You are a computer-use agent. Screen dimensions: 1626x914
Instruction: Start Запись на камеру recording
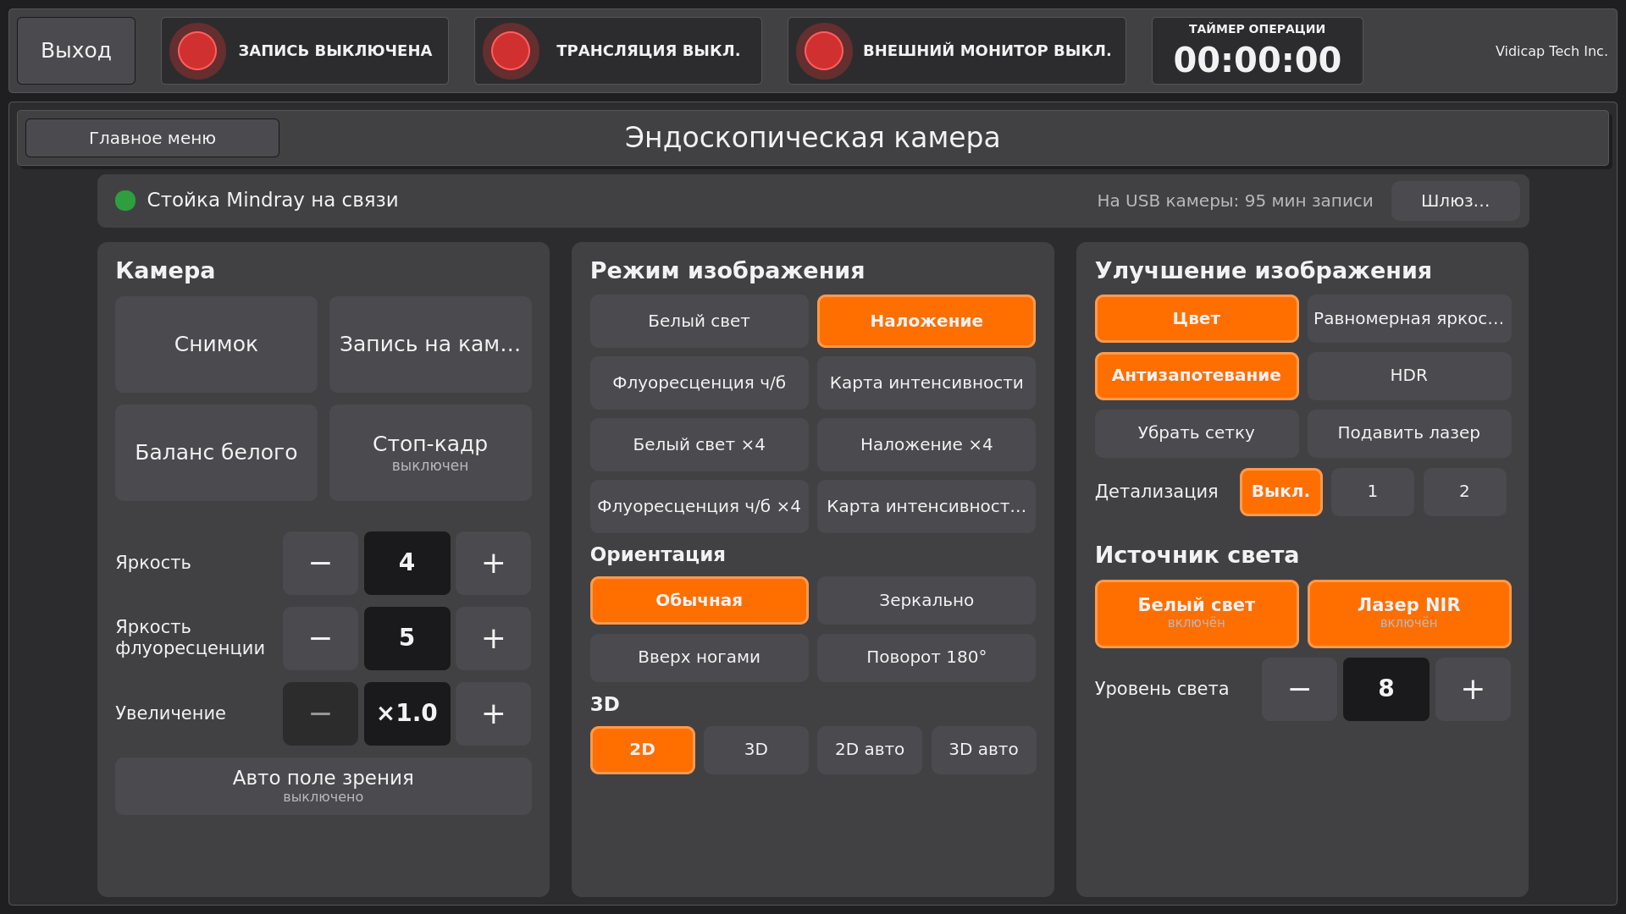(x=430, y=344)
